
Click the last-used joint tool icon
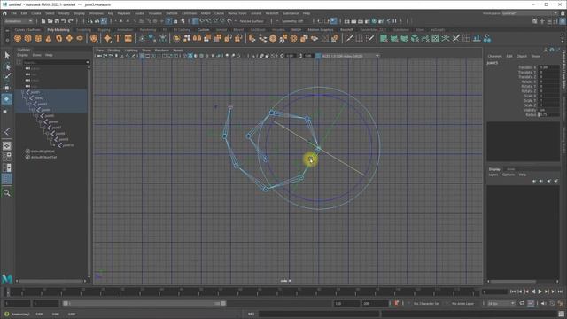7,132
